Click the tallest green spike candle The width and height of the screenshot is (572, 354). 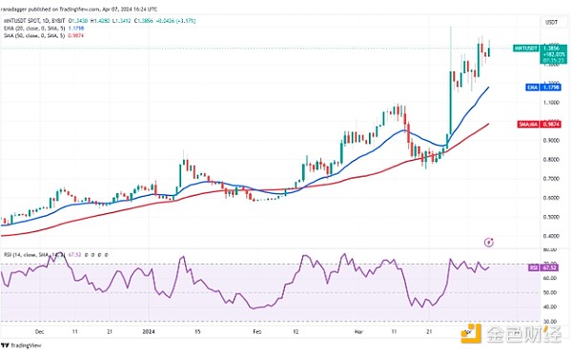451,80
